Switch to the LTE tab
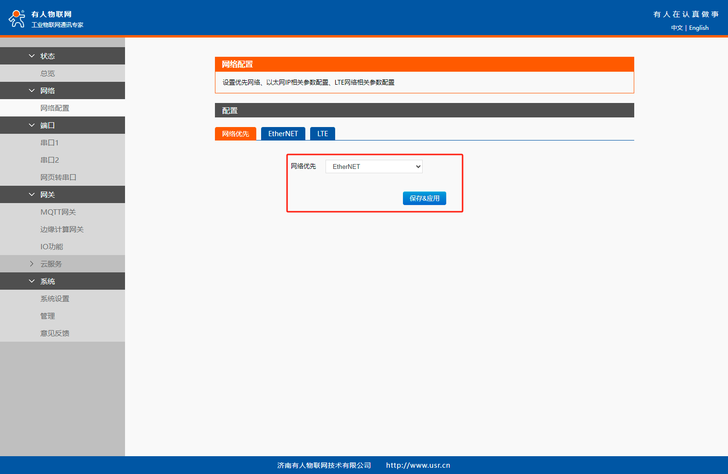The height and width of the screenshot is (474, 728). point(322,134)
